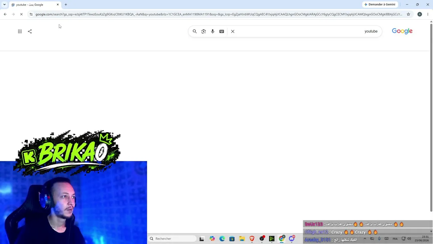Open the volume control in the system tray
Viewport: 433px width, 244px height.
[409, 239]
